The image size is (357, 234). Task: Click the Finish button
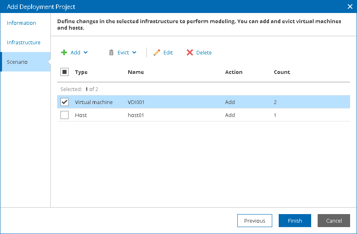(295, 221)
